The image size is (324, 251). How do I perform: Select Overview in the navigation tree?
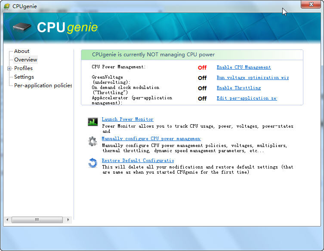[26, 60]
